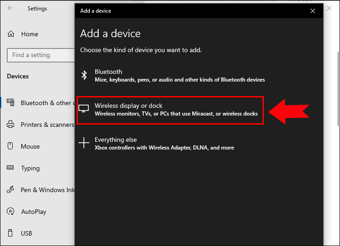Select the Everything else option
Screen dimensions: 340x246
(x=164, y=143)
